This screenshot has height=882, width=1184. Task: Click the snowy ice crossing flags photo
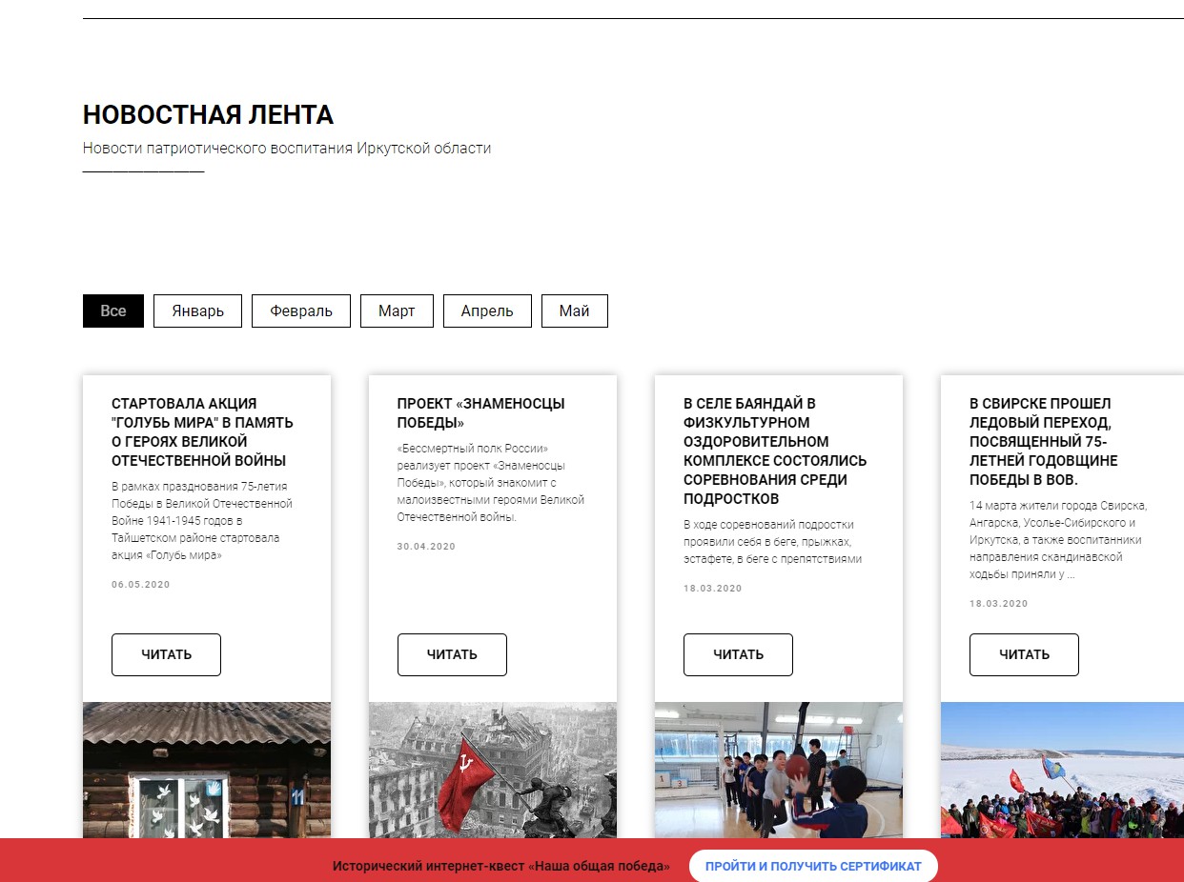(x=1062, y=771)
